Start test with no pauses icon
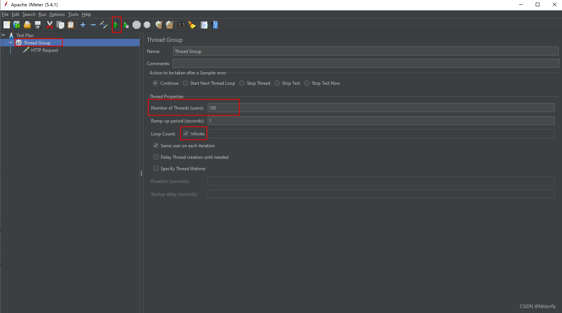This screenshot has height=313, width=562. click(126, 25)
